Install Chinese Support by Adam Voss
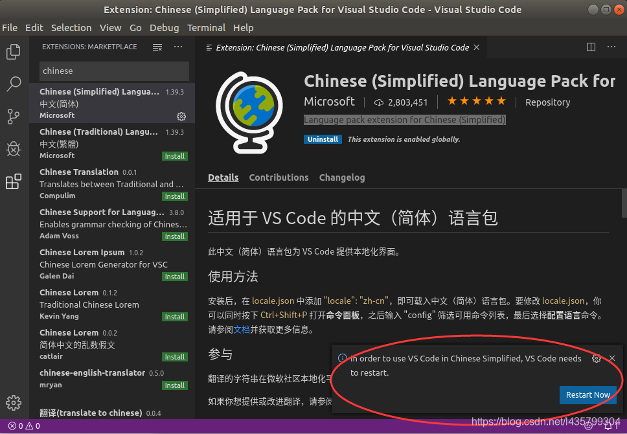627x434 pixels. [175, 236]
